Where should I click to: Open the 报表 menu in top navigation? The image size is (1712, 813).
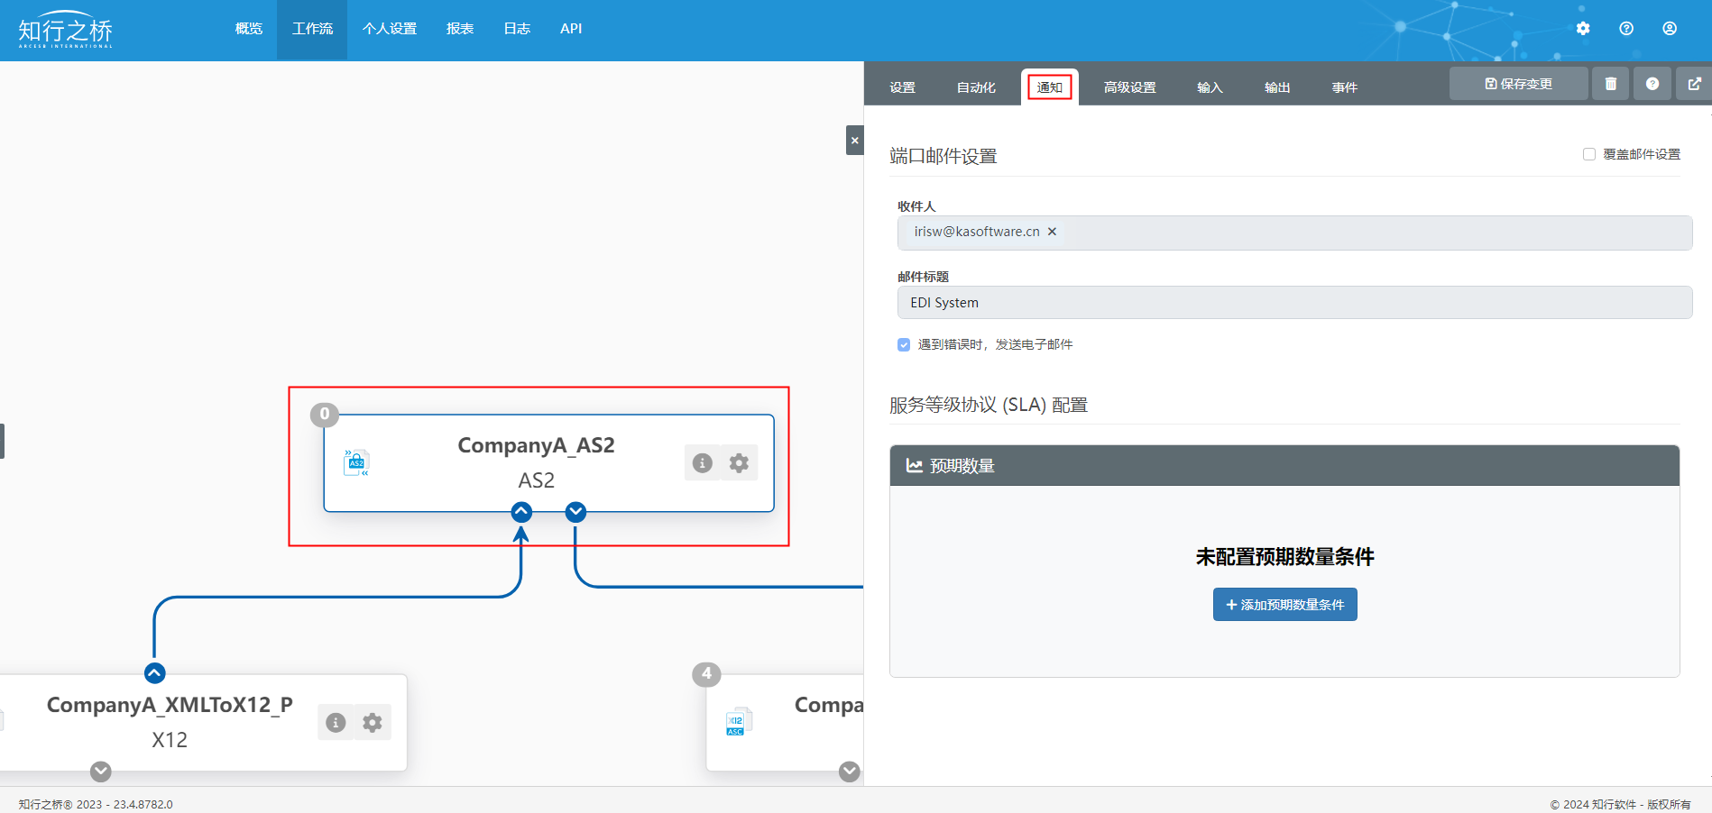tap(459, 29)
